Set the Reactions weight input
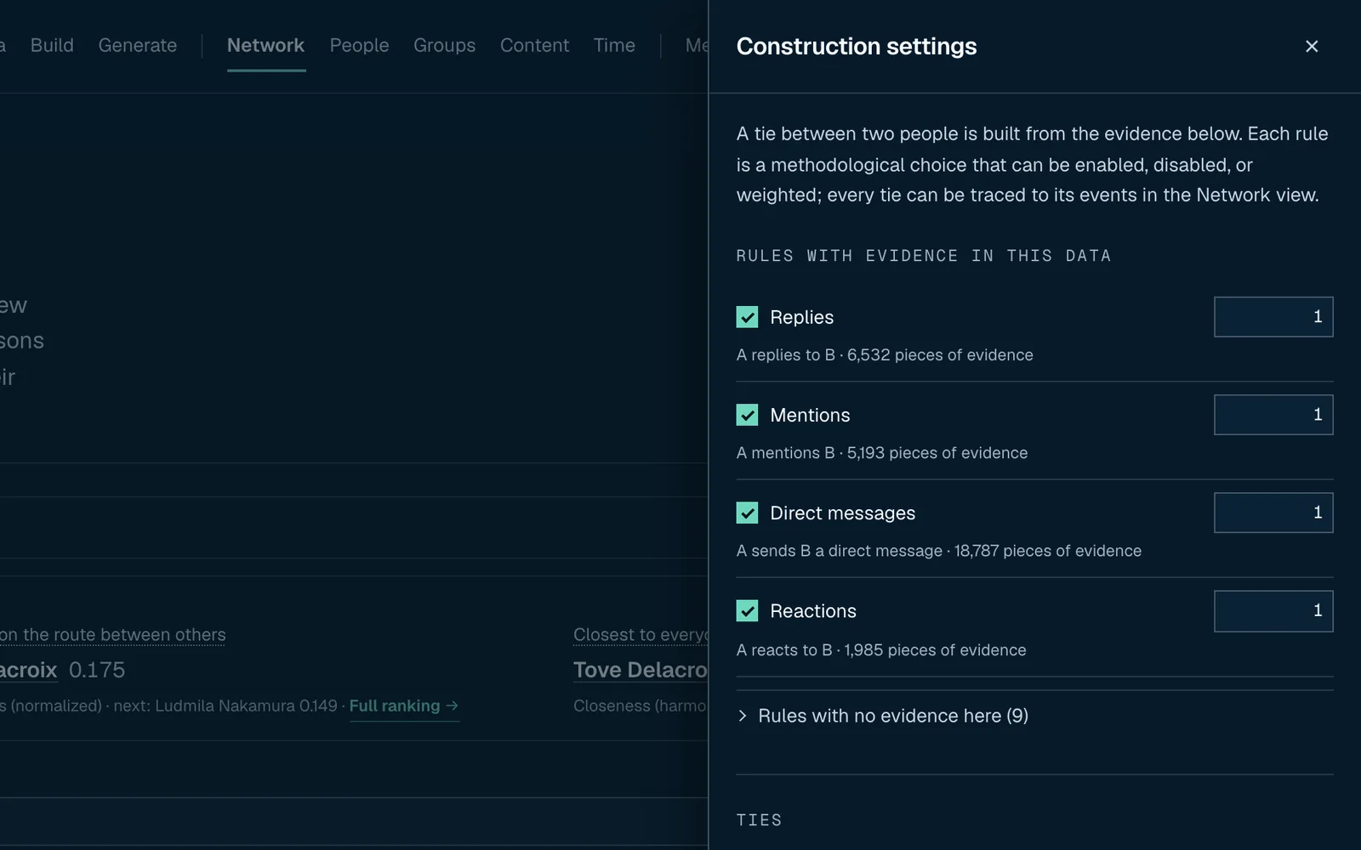 click(1273, 611)
